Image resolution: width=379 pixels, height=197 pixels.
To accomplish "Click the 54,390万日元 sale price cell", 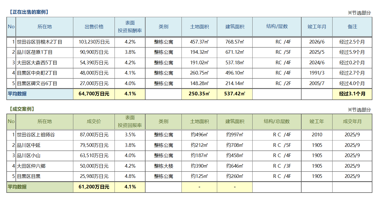I will pyautogui.click(x=94, y=63).
